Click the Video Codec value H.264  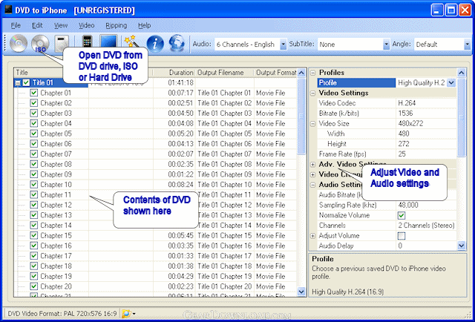tap(407, 103)
